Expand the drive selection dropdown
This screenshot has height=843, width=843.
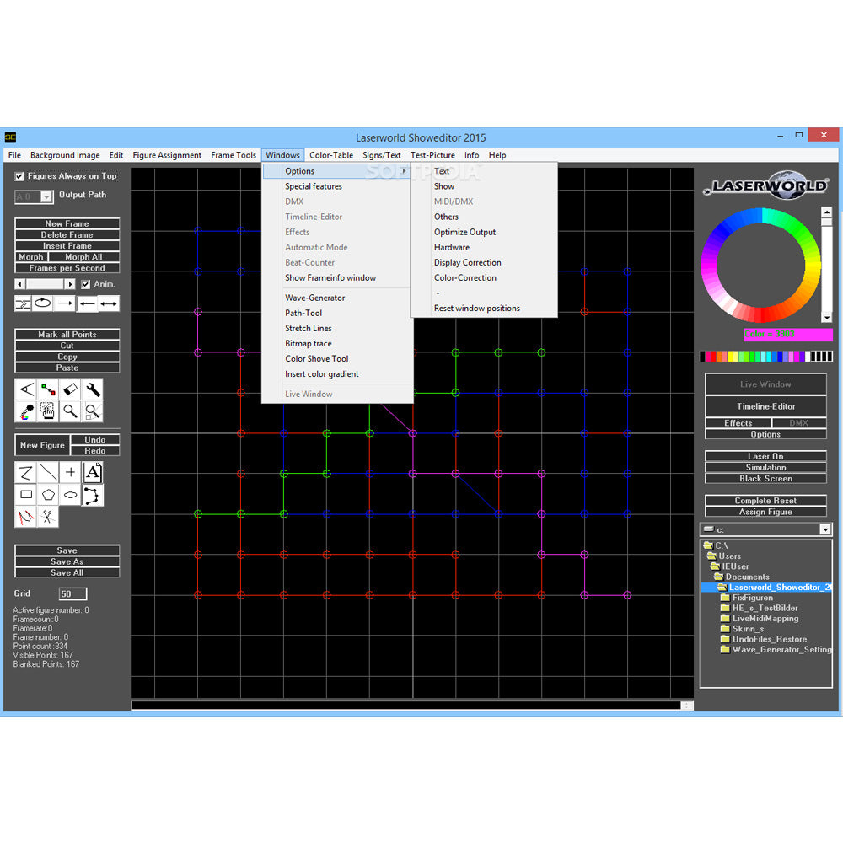point(825,529)
